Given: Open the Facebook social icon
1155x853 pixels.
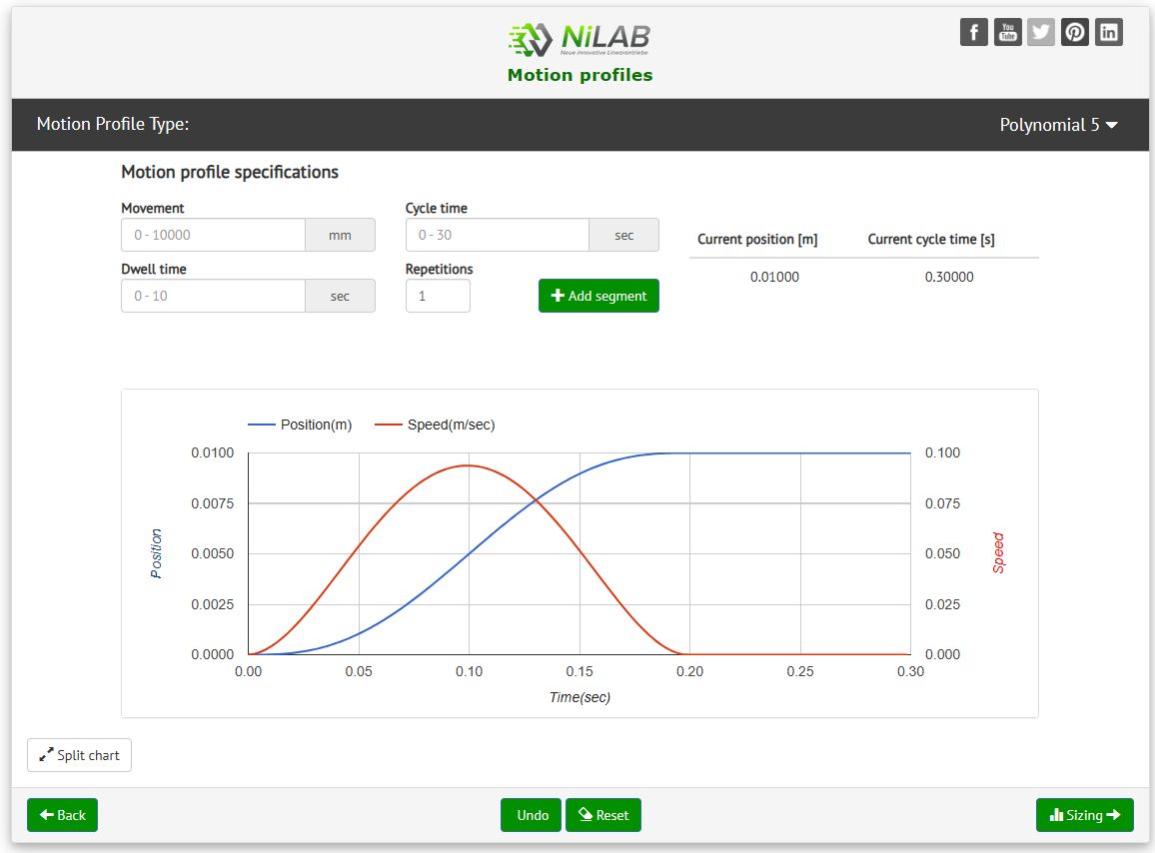Looking at the screenshot, I should (x=974, y=32).
